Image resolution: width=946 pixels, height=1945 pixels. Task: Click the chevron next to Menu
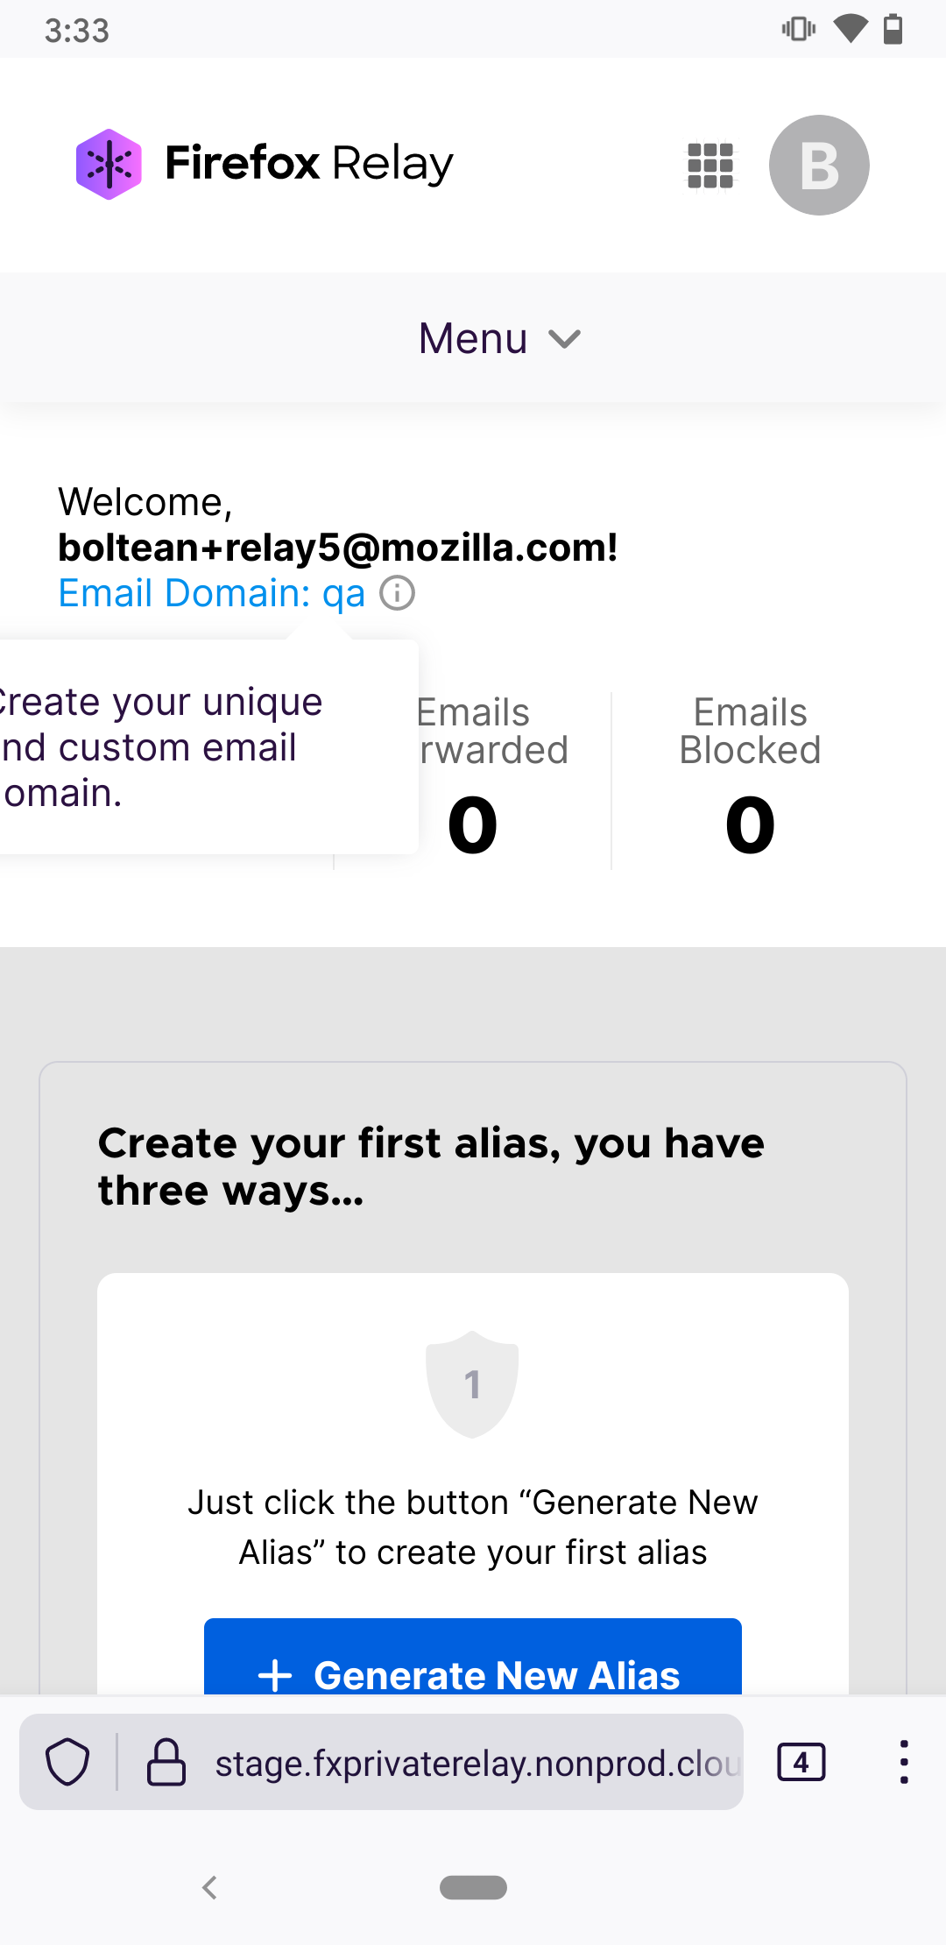click(x=565, y=340)
